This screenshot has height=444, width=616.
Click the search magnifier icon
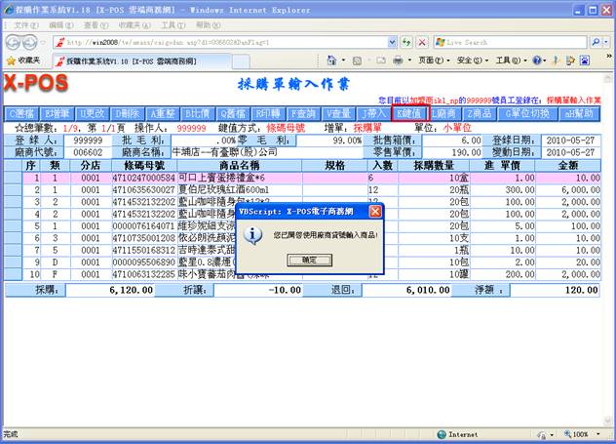coord(600,42)
